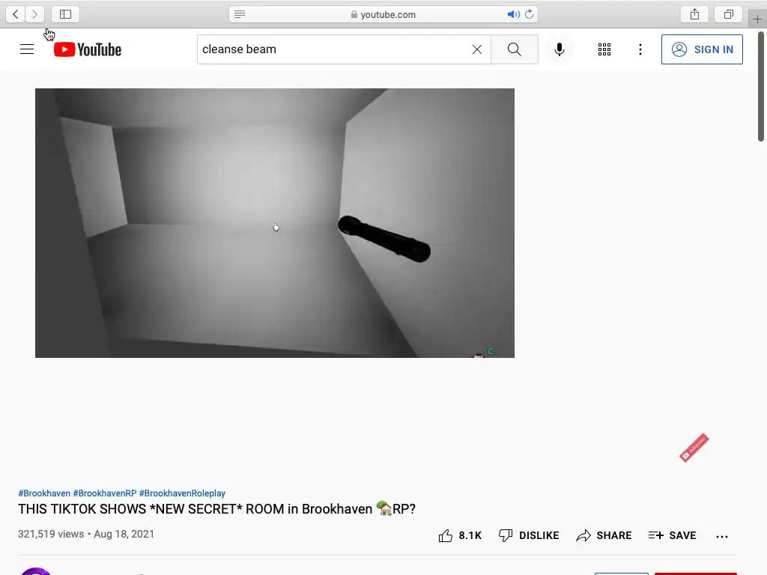Image resolution: width=767 pixels, height=575 pixels.
Task: Open a new tab with the plus button
Action: click(x=757, y=19)
